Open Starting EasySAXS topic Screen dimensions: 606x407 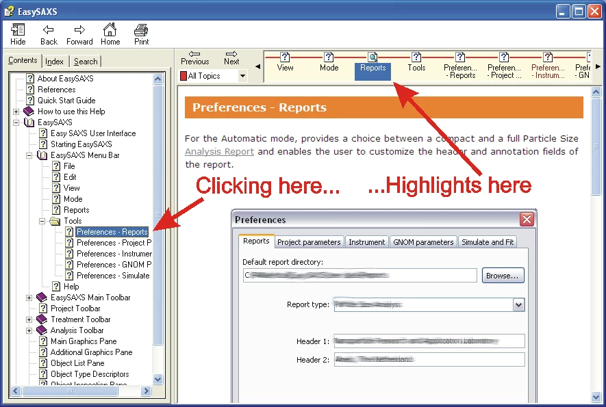pos(81,144)
